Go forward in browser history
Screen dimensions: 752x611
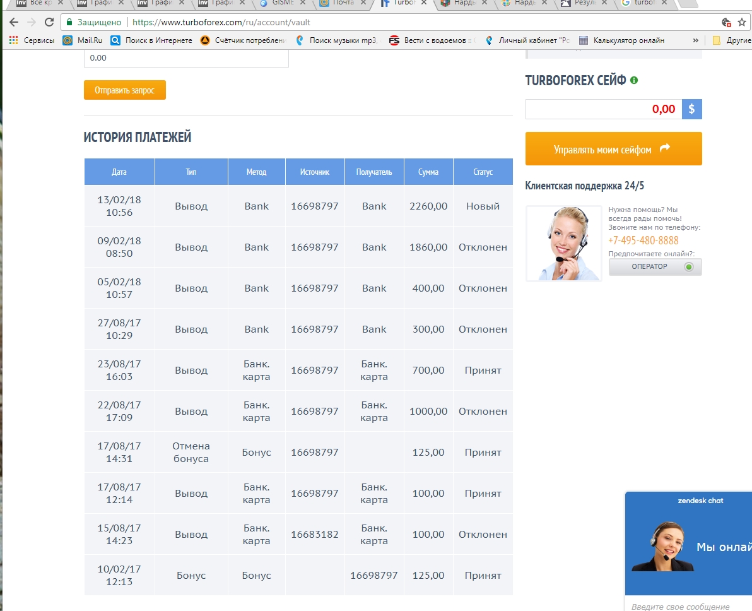(32, 22)
